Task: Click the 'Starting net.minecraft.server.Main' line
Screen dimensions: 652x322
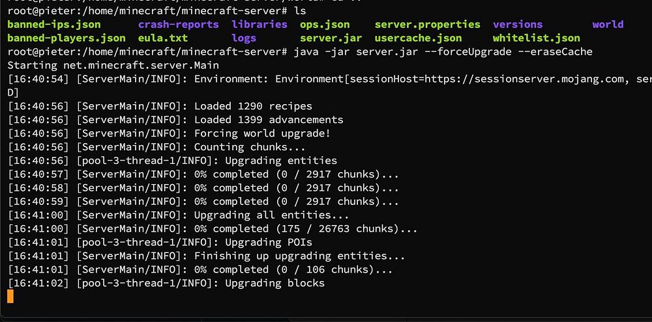Action: point(113,66)
